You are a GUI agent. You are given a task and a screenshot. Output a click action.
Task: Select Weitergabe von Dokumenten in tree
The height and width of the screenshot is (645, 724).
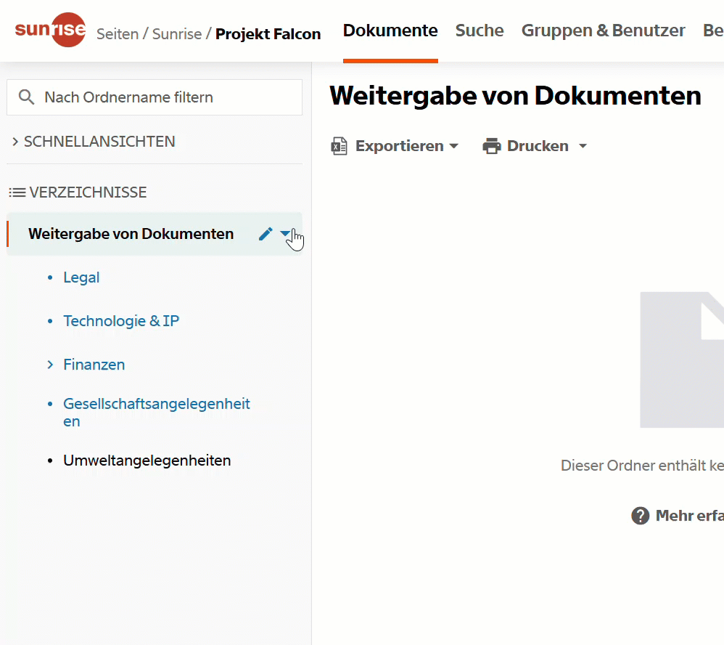131,234
